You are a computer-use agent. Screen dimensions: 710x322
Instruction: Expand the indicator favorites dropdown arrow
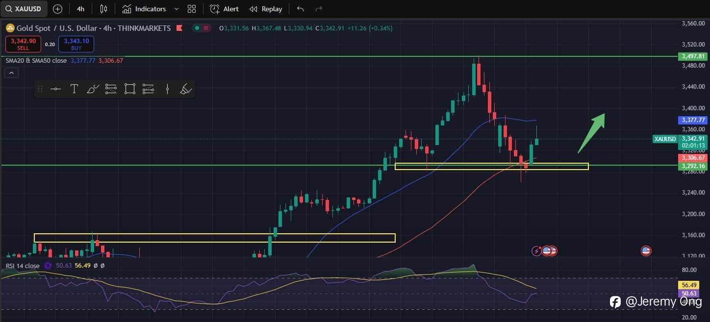[177, 9]
